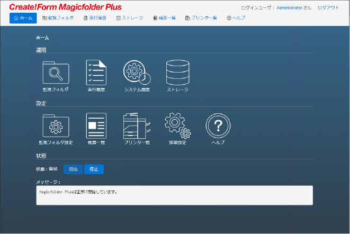350x234 pixels.
Task: Open the システム履歴 gear-clock icon
Action: click(137, 73)
